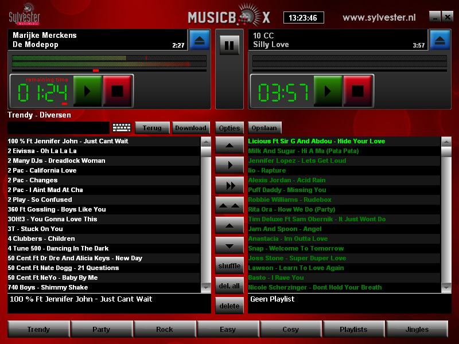Play Silly Love on the right deck
Image resolution: width=459 pixels, height=344 pixels.
(328, 91)
